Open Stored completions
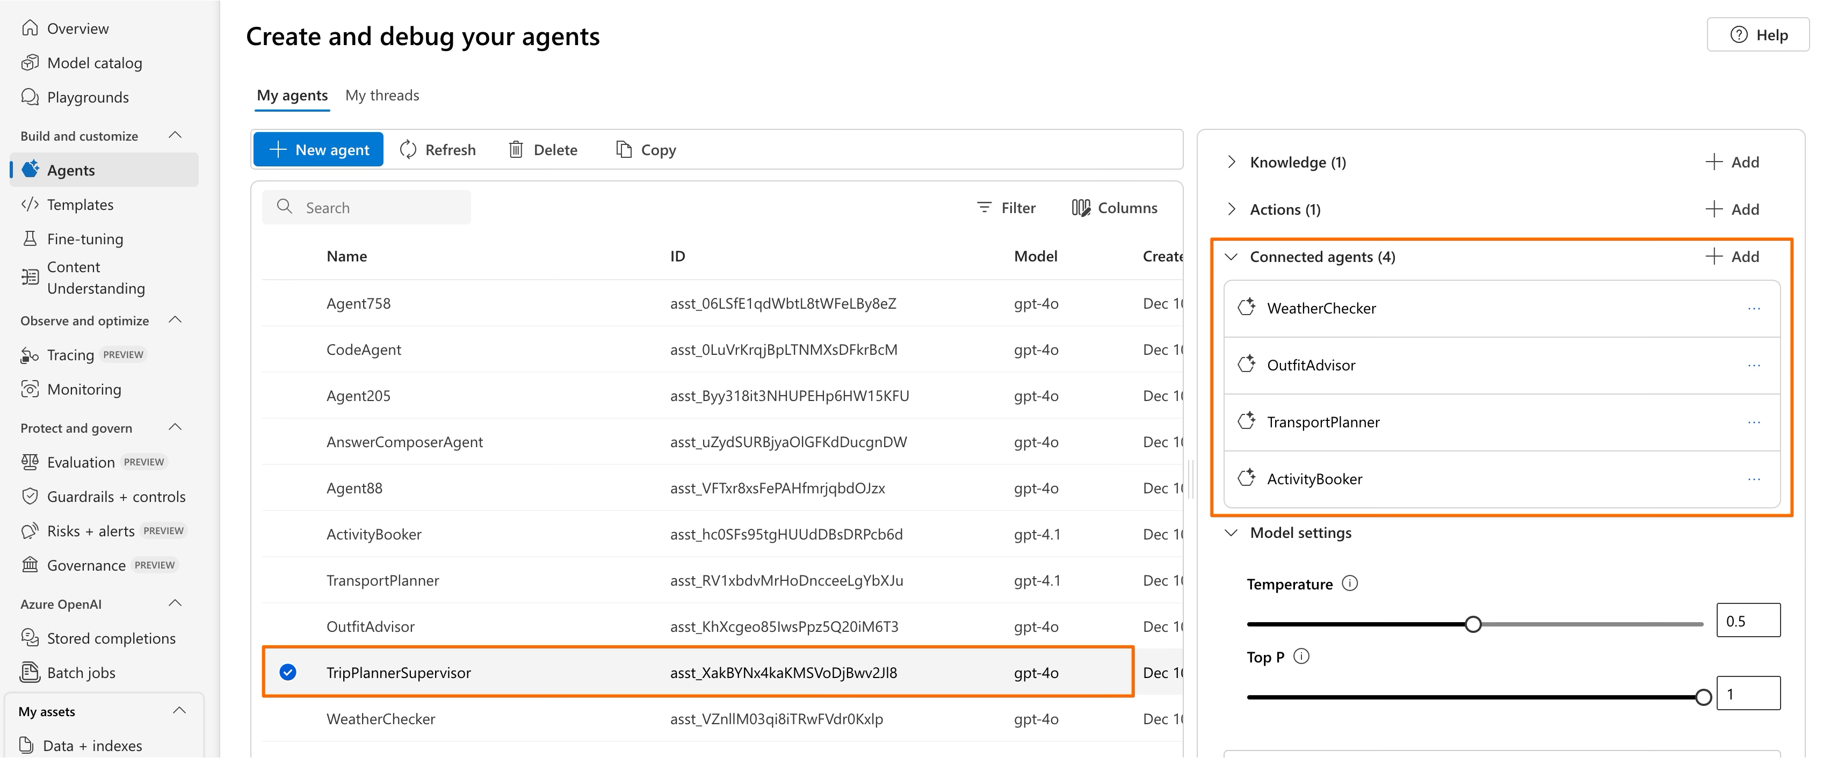The image size is (1823, 758). (x=111, y=638)
